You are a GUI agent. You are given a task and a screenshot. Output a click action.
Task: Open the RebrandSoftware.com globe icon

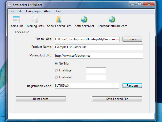pos(112,20)
